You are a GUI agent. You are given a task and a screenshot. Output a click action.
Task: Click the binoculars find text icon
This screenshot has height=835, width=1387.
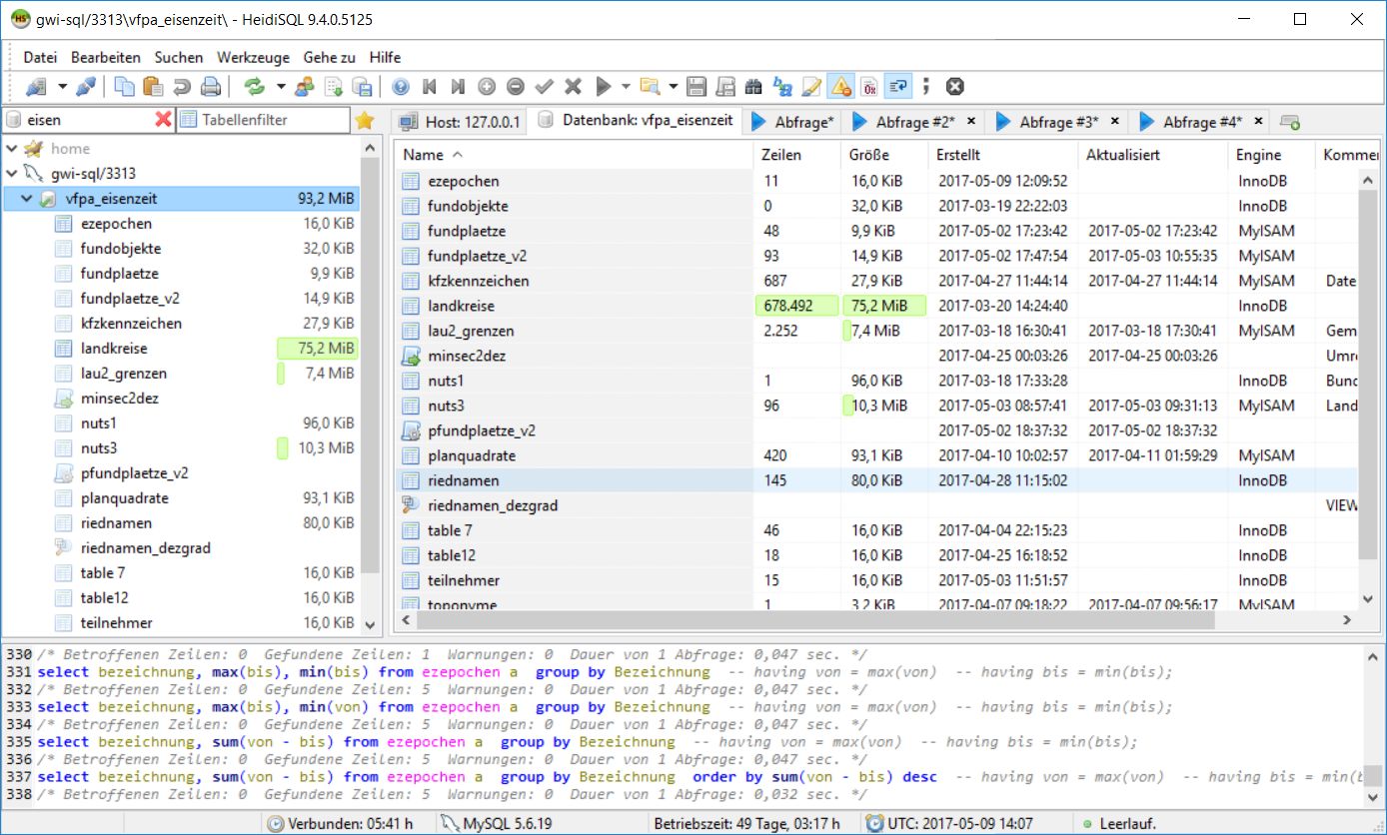[x=755, y=87]
